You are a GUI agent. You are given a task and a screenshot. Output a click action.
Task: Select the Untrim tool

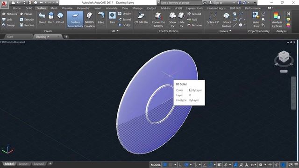(x=125, y=14)
